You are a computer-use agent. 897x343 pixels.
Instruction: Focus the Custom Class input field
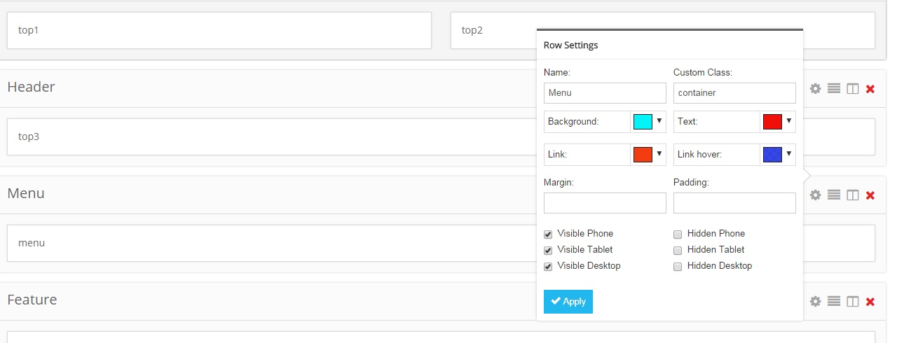coord(734,93)
